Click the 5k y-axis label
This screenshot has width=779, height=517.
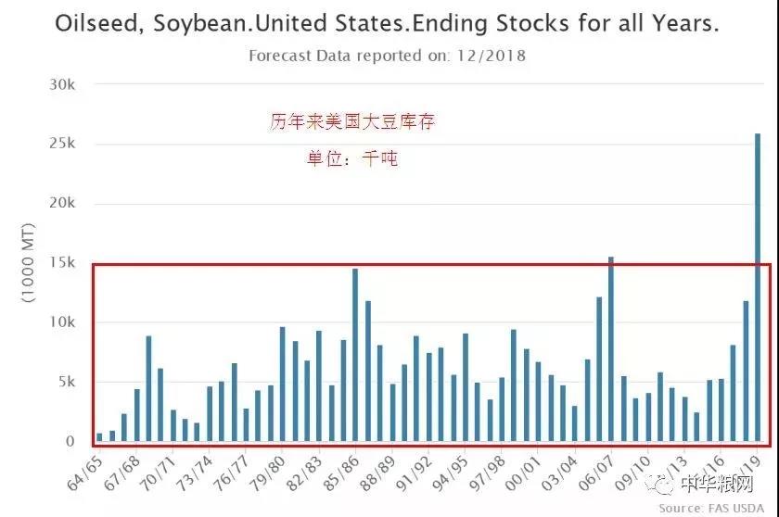(67, 382)
